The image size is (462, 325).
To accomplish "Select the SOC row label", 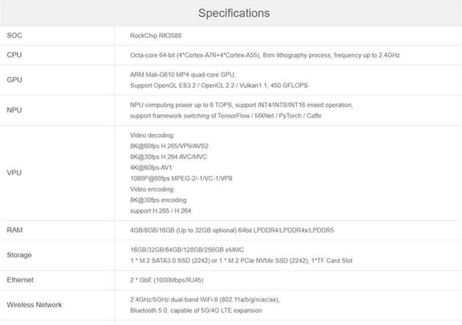I will click(14, 35).
